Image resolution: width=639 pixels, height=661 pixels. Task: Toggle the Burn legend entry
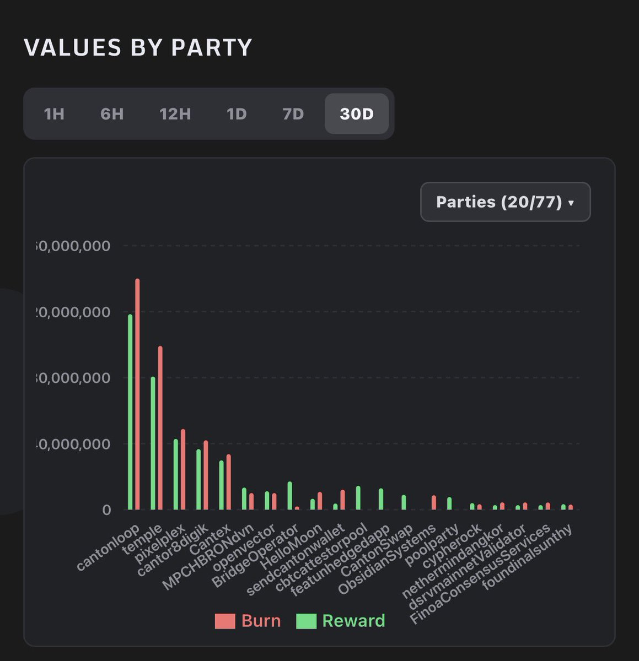click(248, 621)
